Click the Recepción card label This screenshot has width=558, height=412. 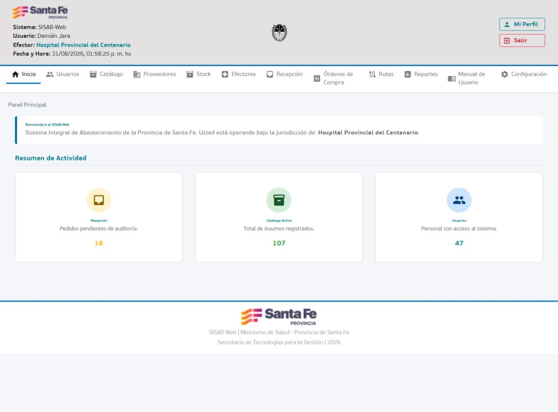(99, 221)
